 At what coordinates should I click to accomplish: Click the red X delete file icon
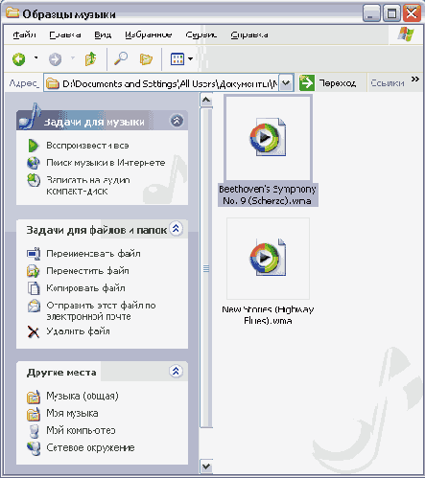tap(34, 331)
